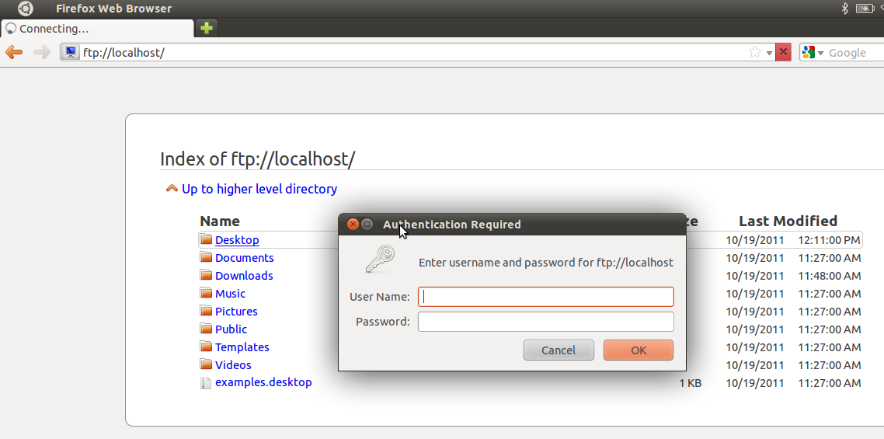The width and height of the screenshot is (884, 439).
Task: Cancel the Authentication Required dialog
Action: pyautogui.click(x=559, y=350)
